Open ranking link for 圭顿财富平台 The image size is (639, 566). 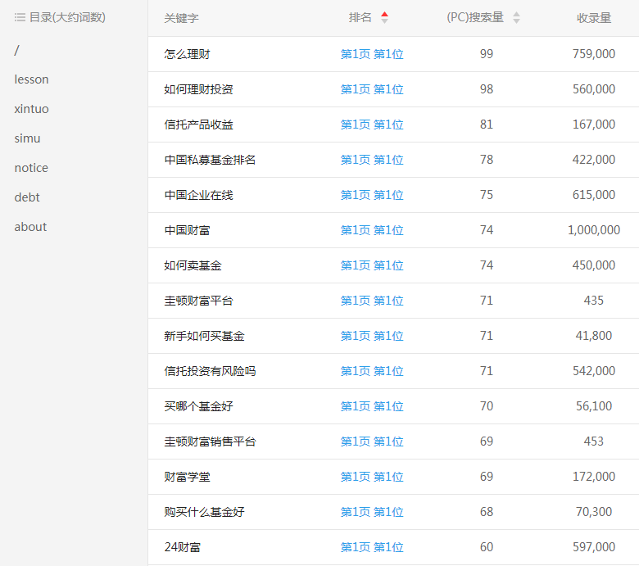372,301
